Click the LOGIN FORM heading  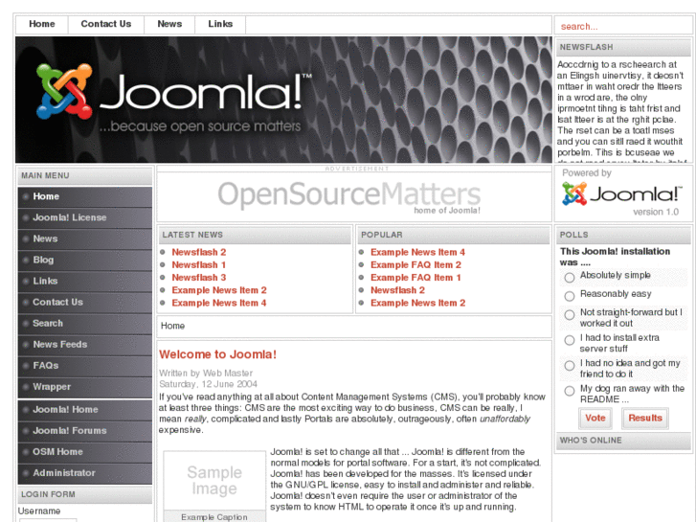85,494
